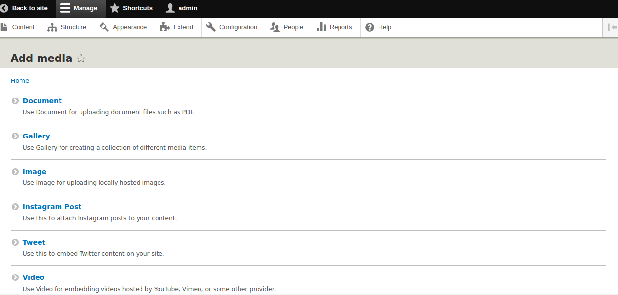This screenshot has height=295, width=618.
Task: Choose the Document media type
Action: pyautogui.click(x=42, y=101)
